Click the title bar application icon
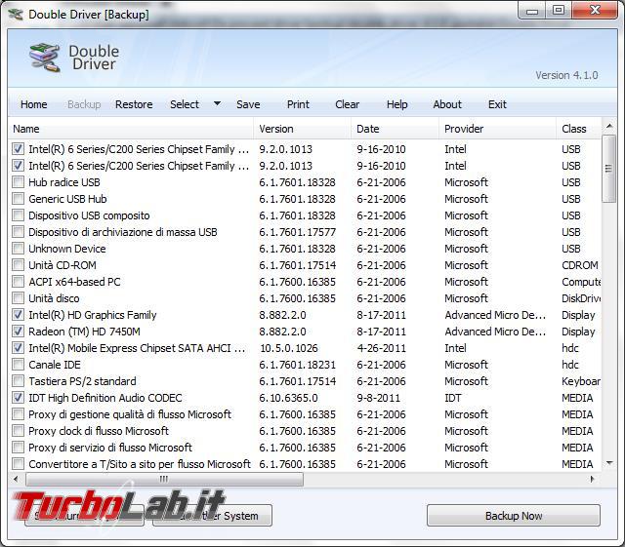Screen dimensions: 625x547 click(x=16, y=15)
